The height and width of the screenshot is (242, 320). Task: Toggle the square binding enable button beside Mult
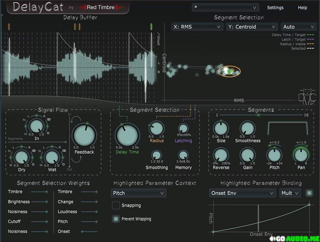click(x=309, y=193)
